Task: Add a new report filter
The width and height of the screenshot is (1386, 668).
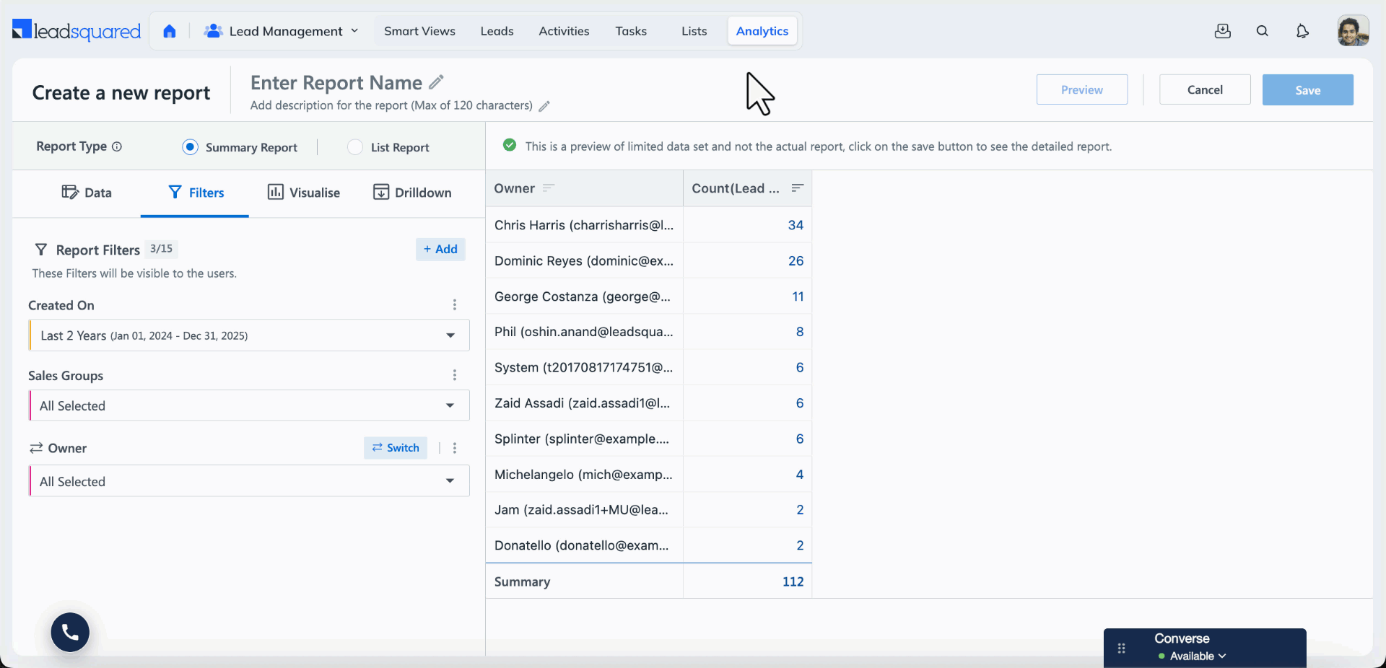Action: point(440,249)
